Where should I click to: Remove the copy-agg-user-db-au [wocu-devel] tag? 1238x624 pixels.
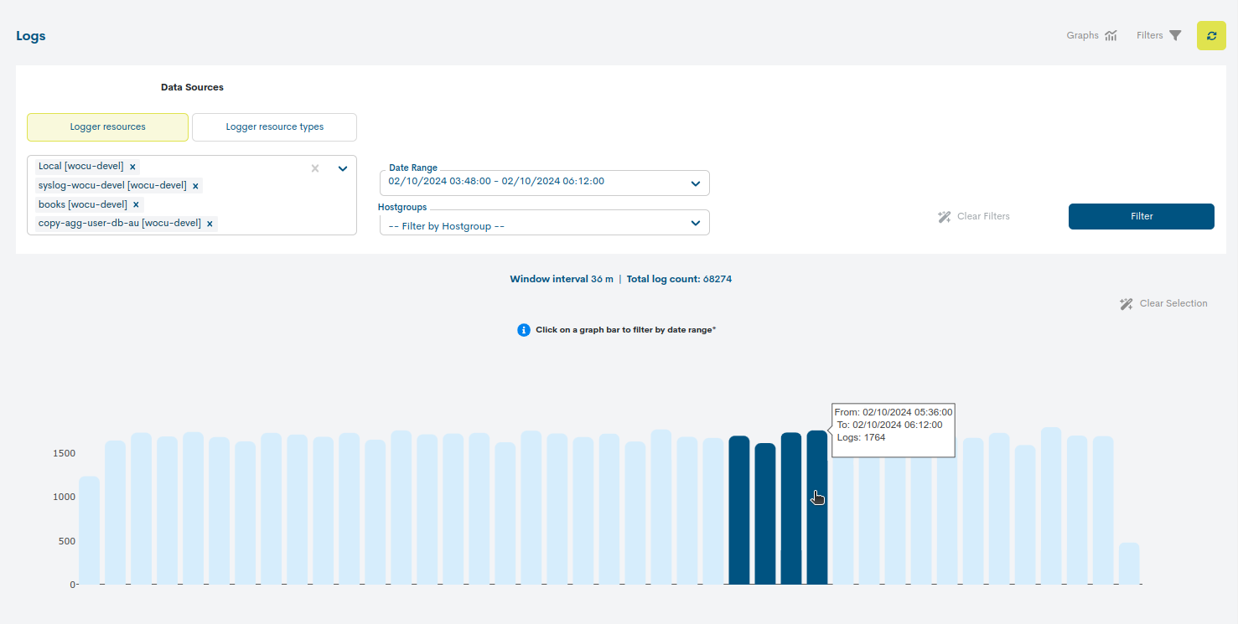point(210,224)
